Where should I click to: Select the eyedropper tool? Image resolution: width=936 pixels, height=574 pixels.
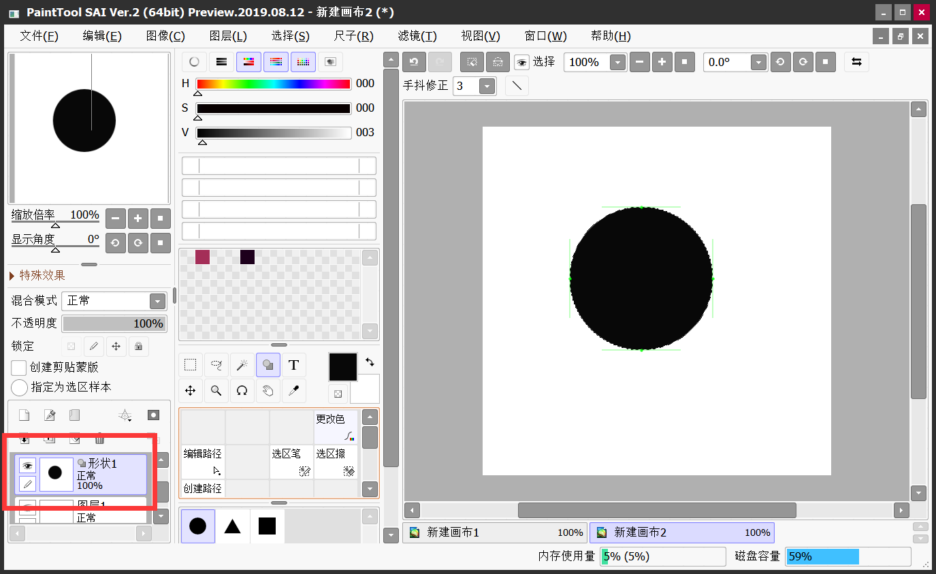294,391
